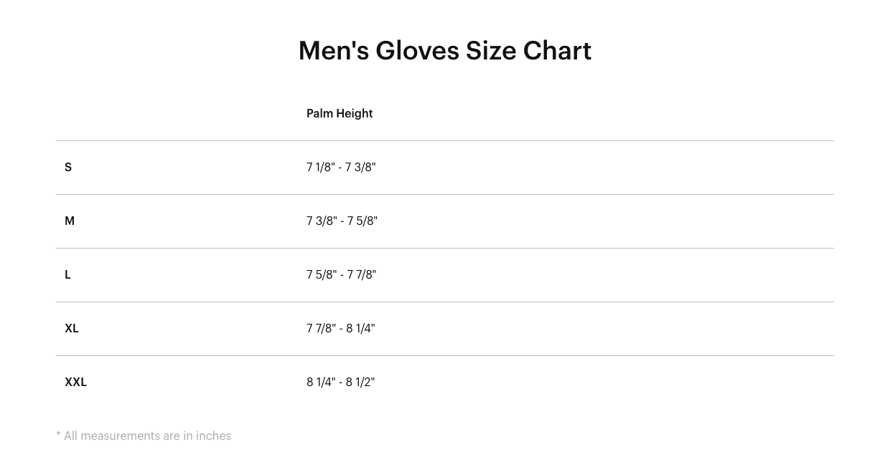880x457 pixels.
Task: Click the S size row label
Action: [x=68, y=167]
